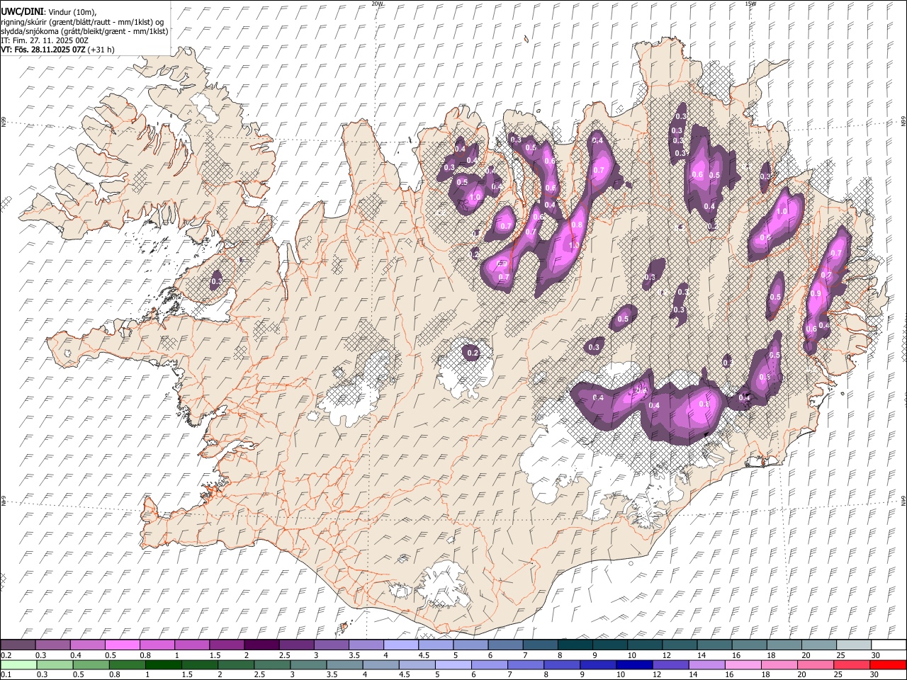
Task: Click the '20W' longitude label
Action: point(377,4)
